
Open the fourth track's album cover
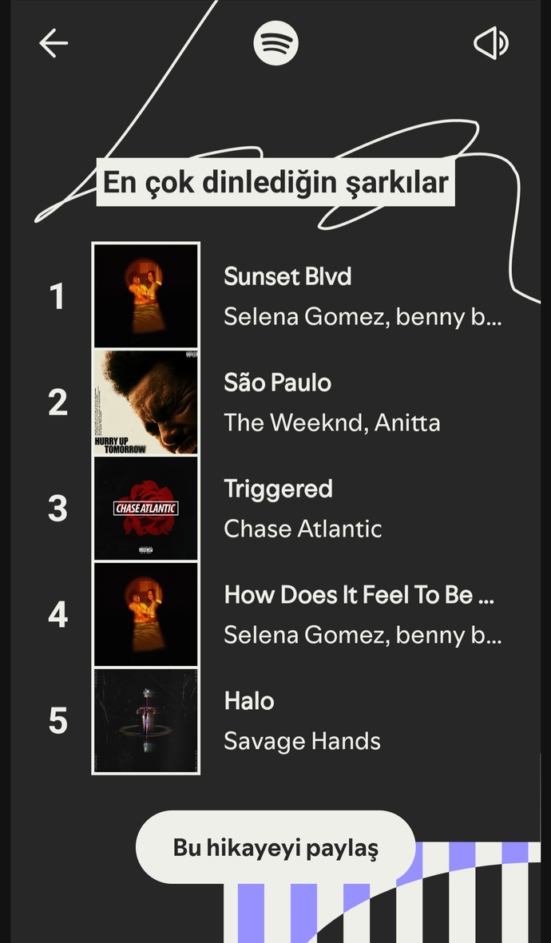[145, 614]
